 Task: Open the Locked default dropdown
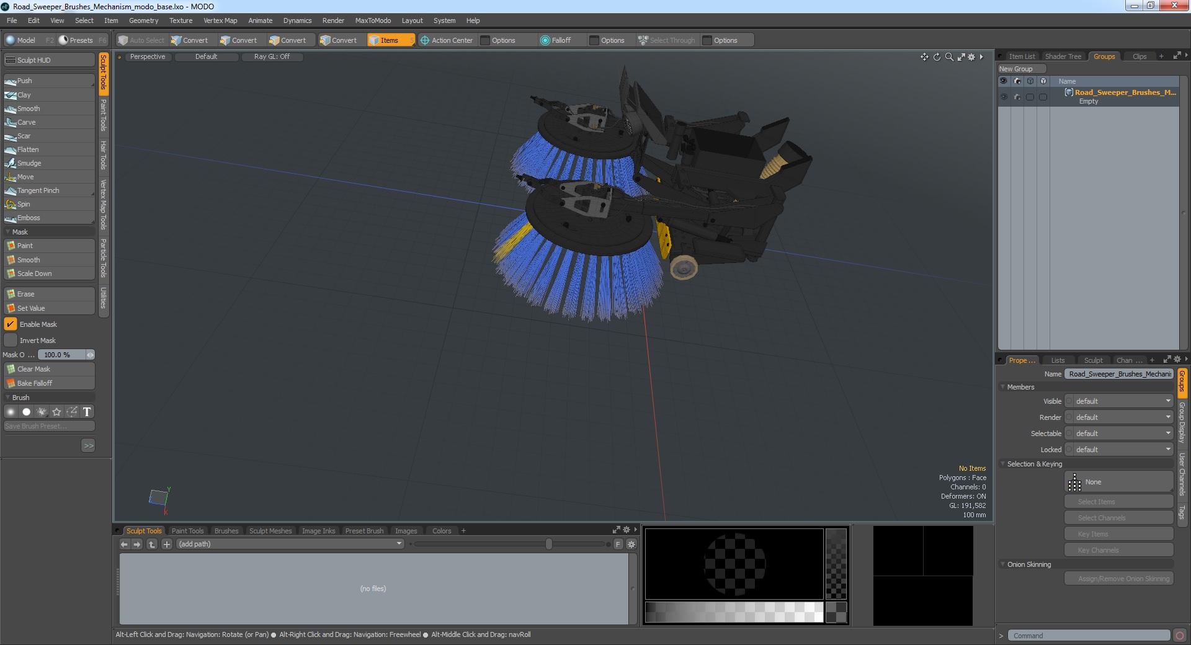point(1119,450)
